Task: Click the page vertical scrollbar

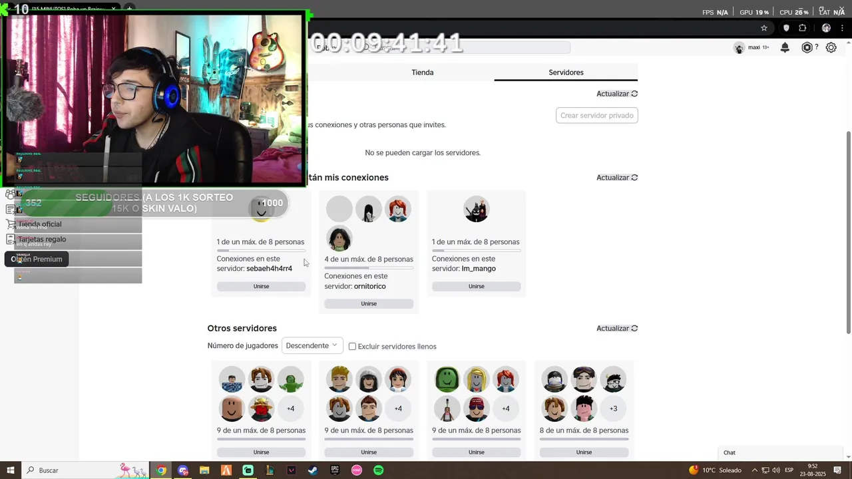Action: point(848,233)
